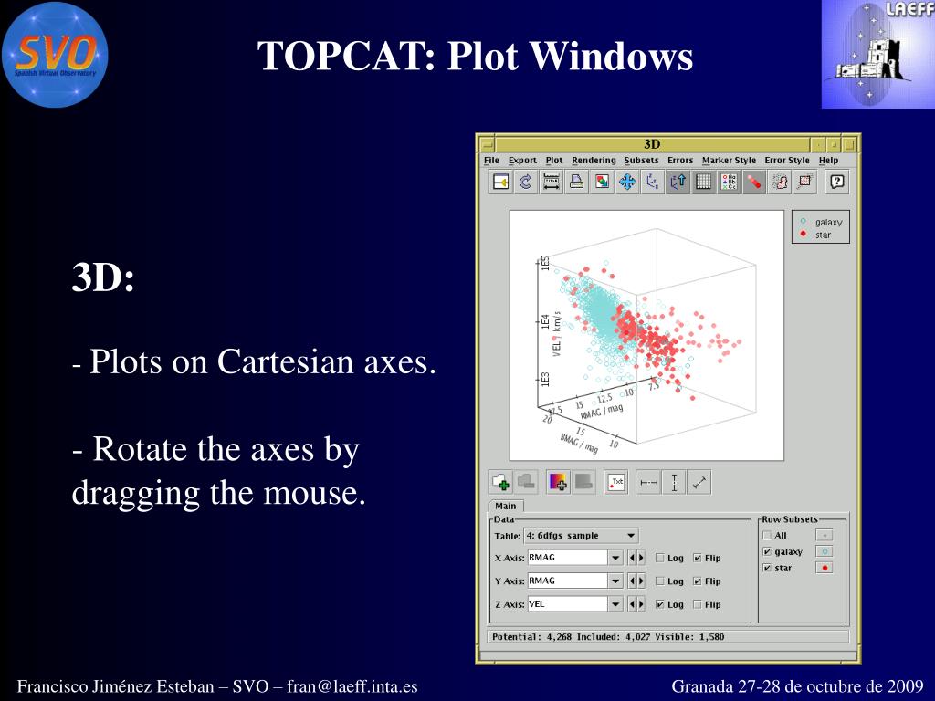Click the new-subset-from-visible square icon
The image size is (935, 701).
pyautogui.click(x=805, y=182)
